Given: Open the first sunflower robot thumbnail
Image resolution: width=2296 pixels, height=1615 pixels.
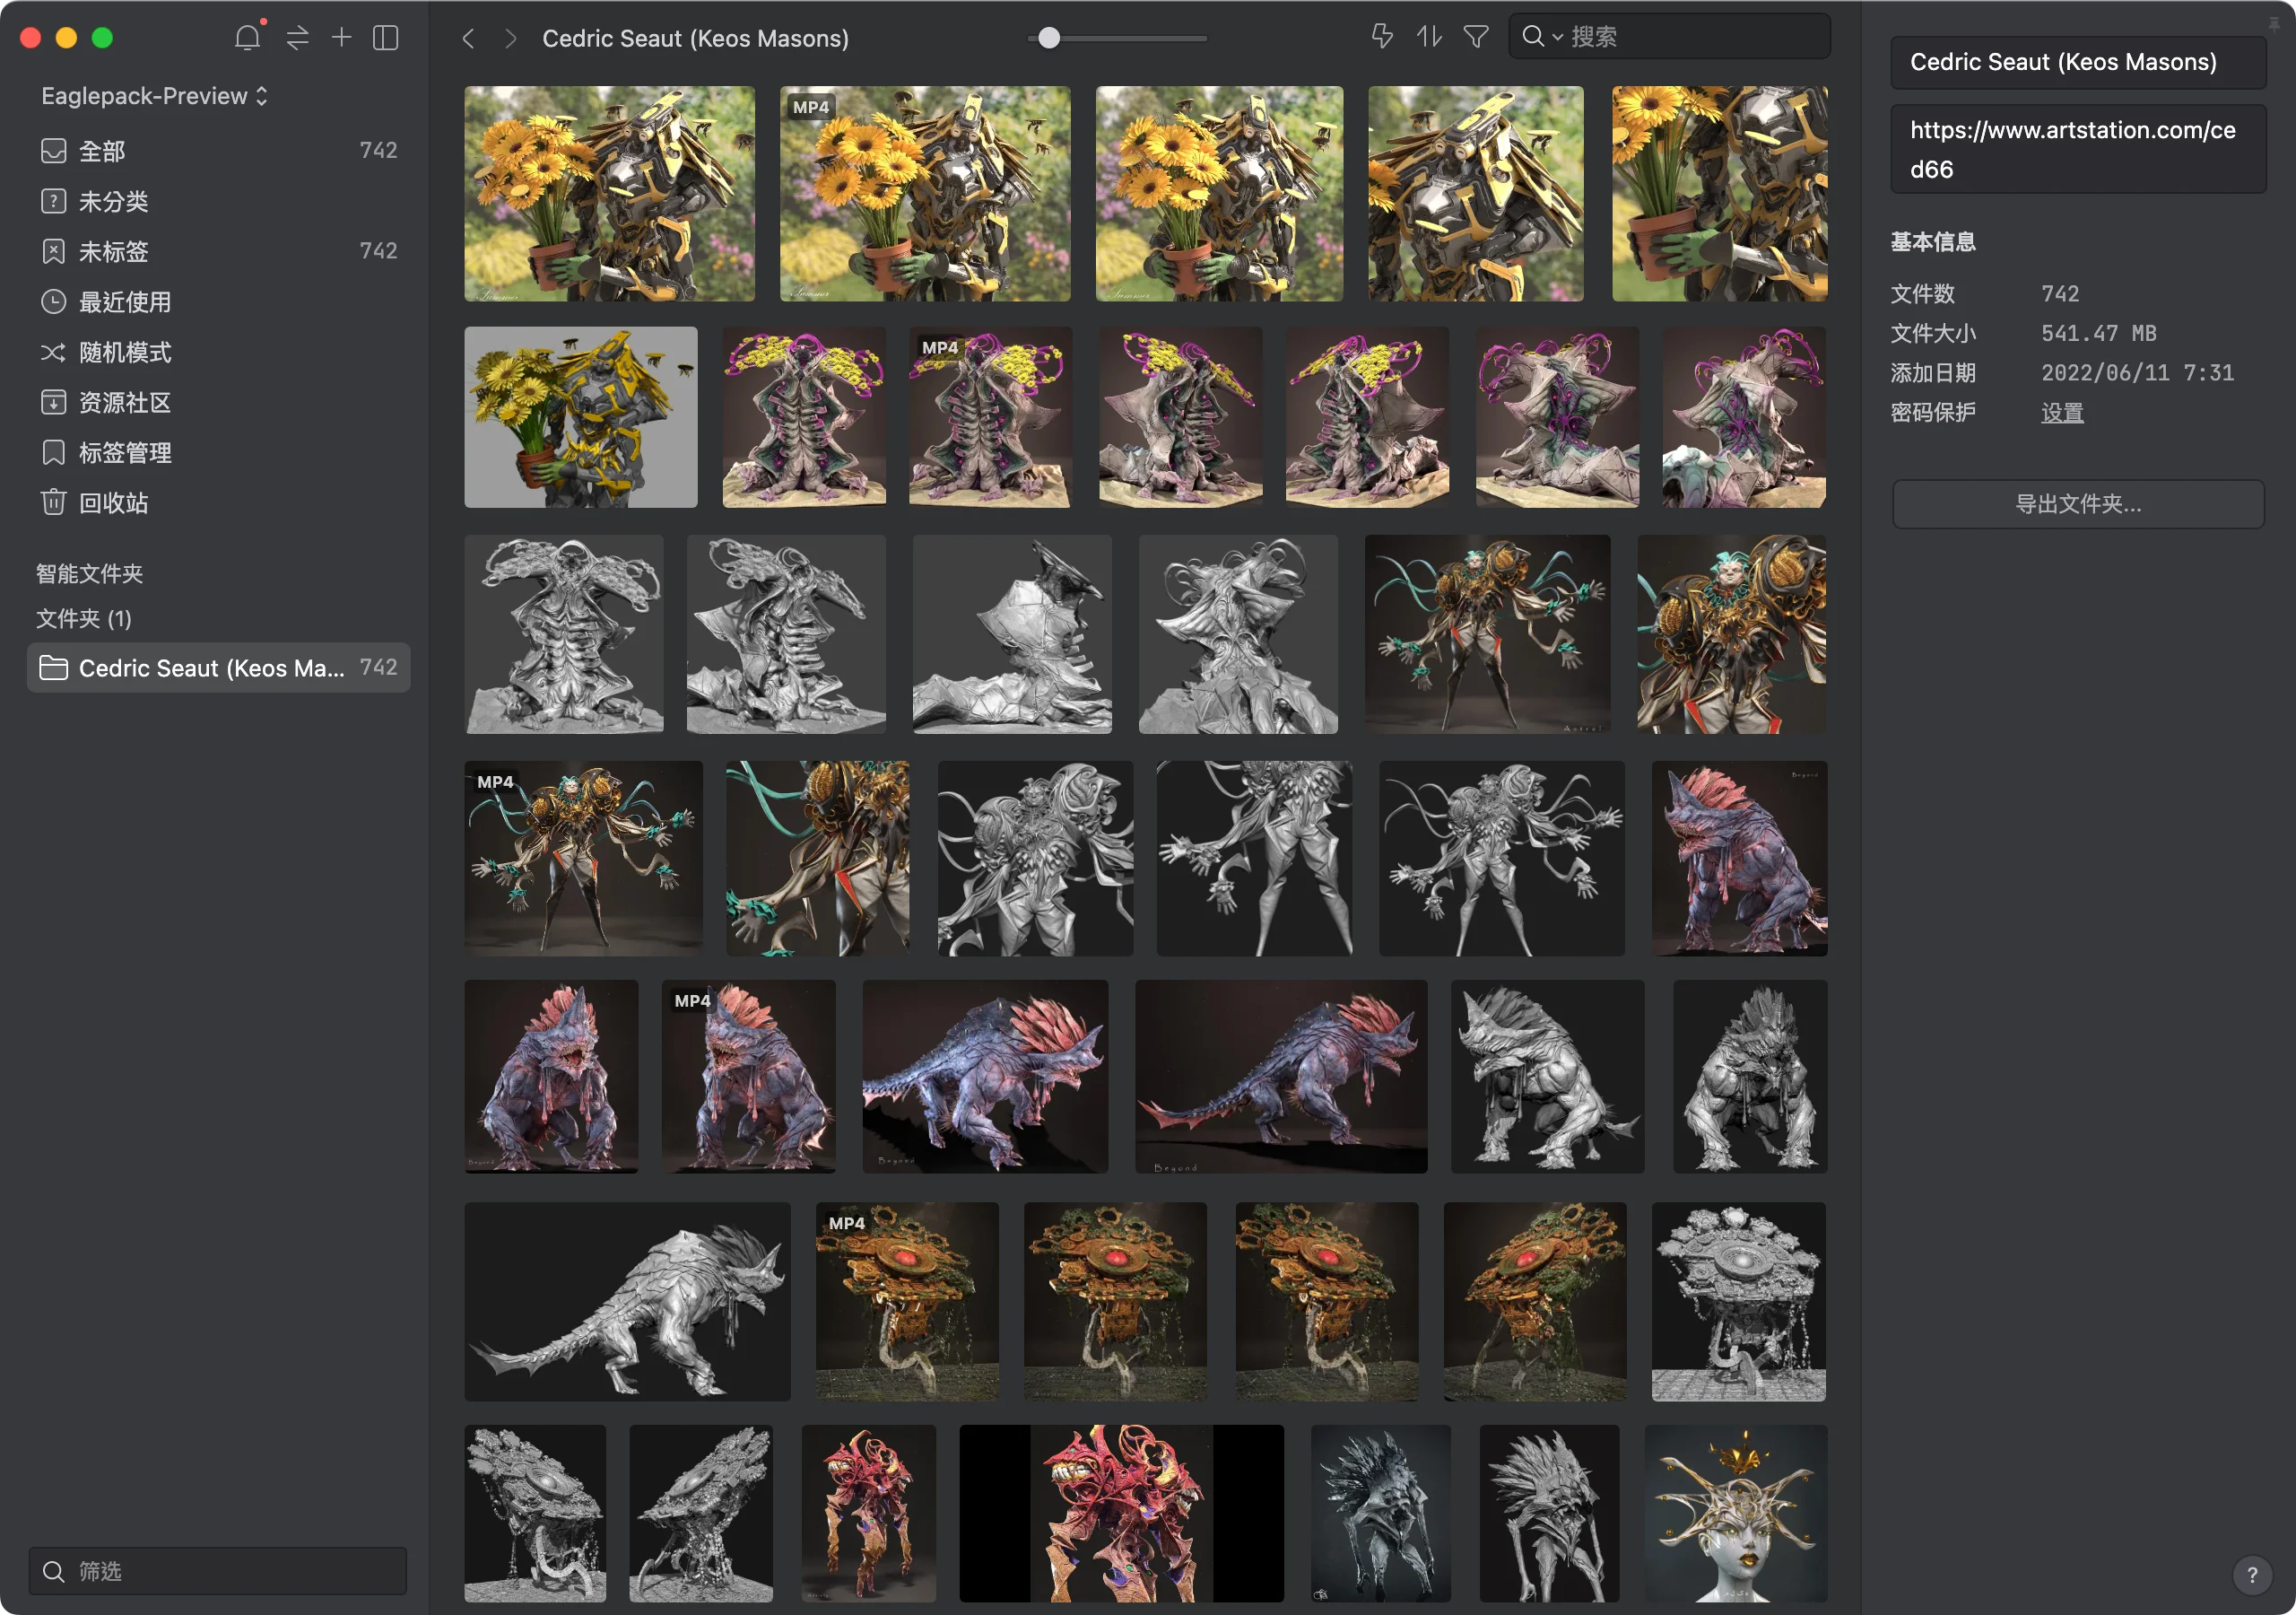Looking at the screenshot, I should coord(609,193).
